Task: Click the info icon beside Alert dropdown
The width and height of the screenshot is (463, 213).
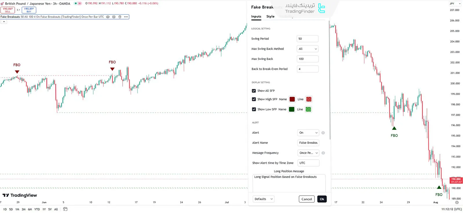Action: pyautogui.click(x=323, y=133)
